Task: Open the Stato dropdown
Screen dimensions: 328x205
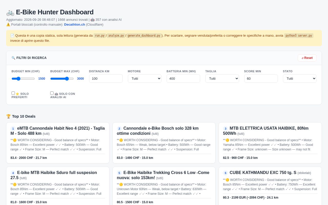Action: pyautogui.click(x=300, y=78)
